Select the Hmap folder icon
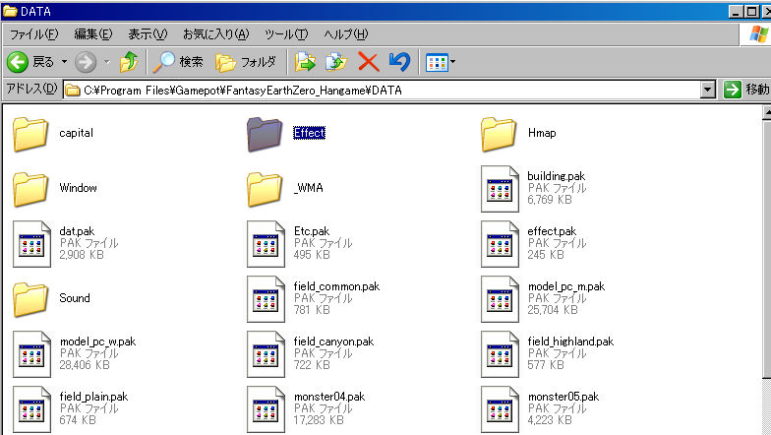771x435 pixels. coord(499,134)
